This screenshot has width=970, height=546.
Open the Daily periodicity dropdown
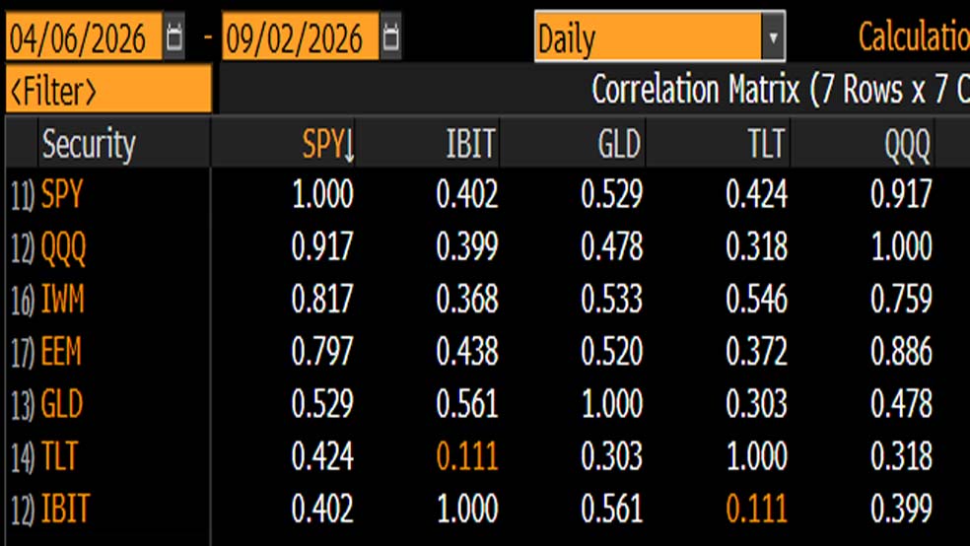point(660,36)
